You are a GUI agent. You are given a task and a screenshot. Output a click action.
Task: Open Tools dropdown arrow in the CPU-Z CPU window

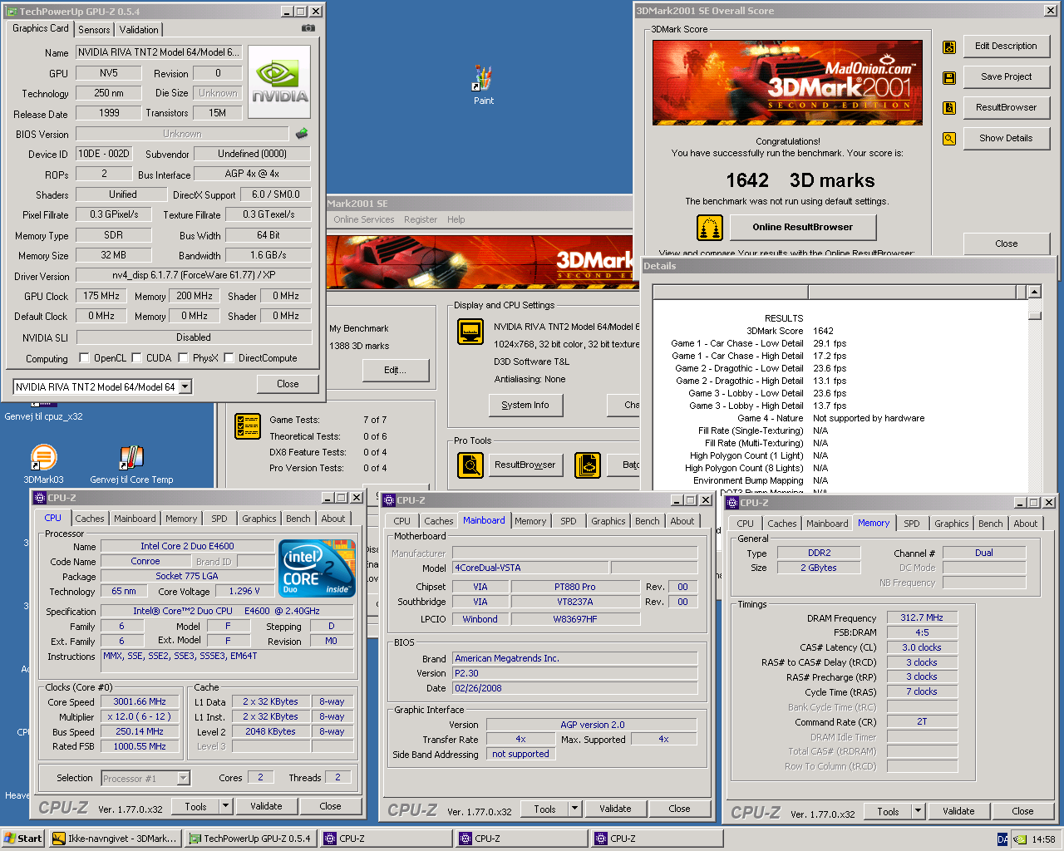click(x=225, y=806)
